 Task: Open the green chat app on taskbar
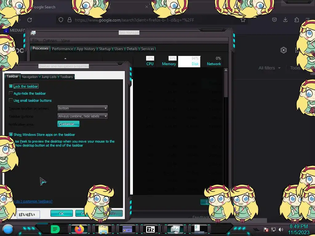point(55,229)
